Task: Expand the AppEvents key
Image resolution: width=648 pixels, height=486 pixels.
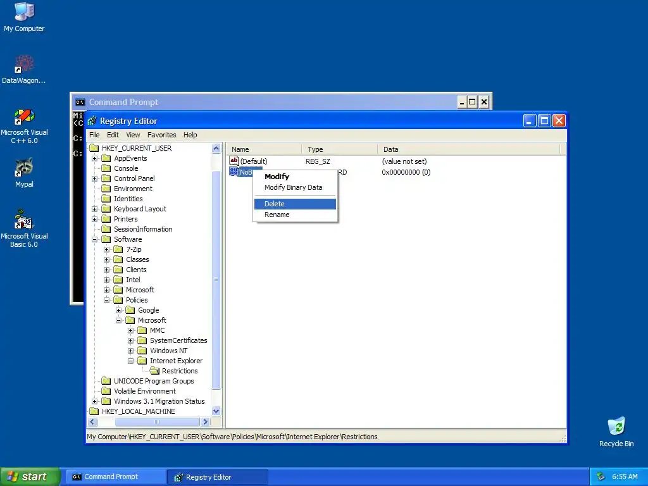Action: 95,158
